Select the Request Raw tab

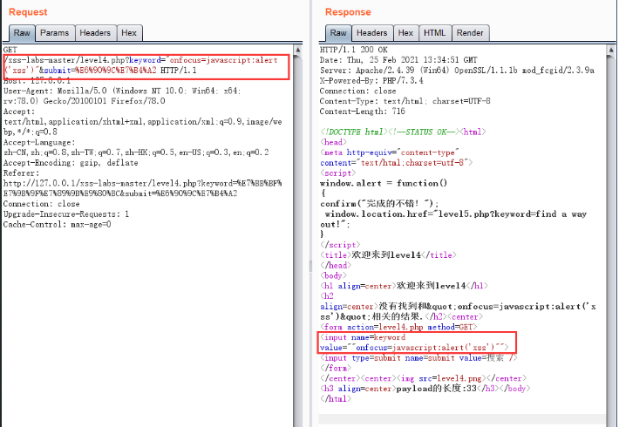22,33
